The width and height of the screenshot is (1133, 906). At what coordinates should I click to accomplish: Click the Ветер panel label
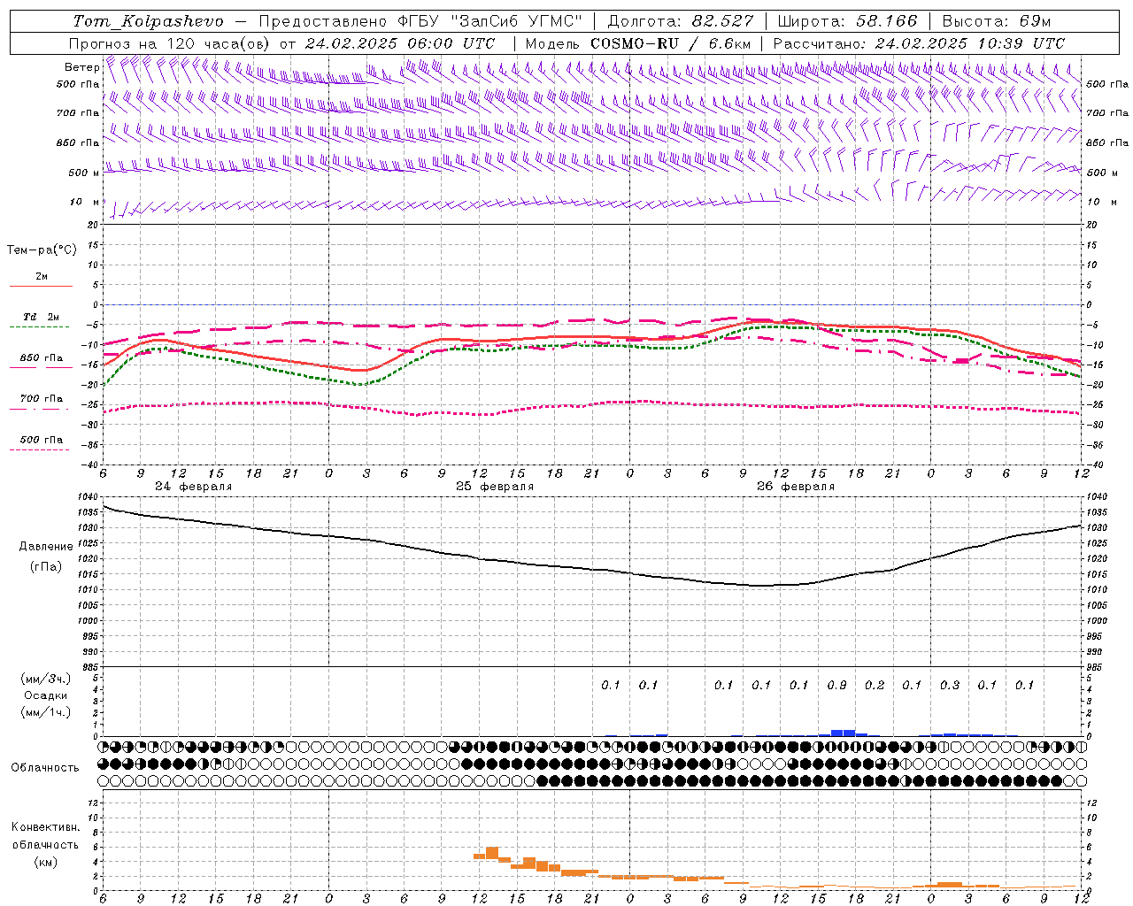point(81,67)
